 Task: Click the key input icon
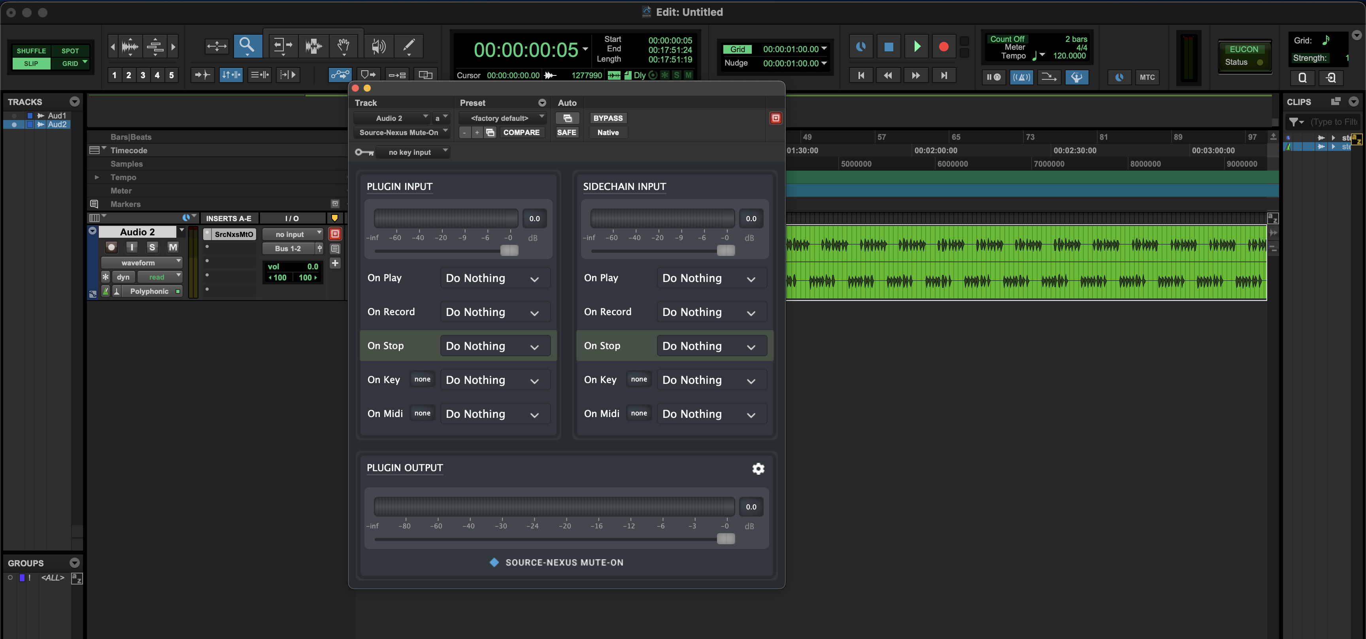(x=364, y=152)
